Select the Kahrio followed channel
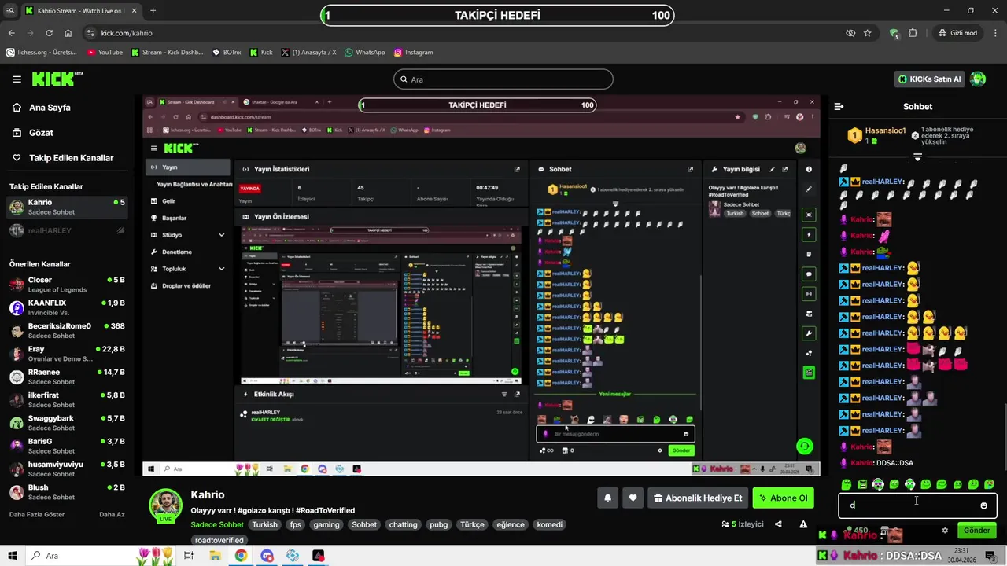Image resolution: width=1007 pixels, height=566 pixels. tap(66, 208)
